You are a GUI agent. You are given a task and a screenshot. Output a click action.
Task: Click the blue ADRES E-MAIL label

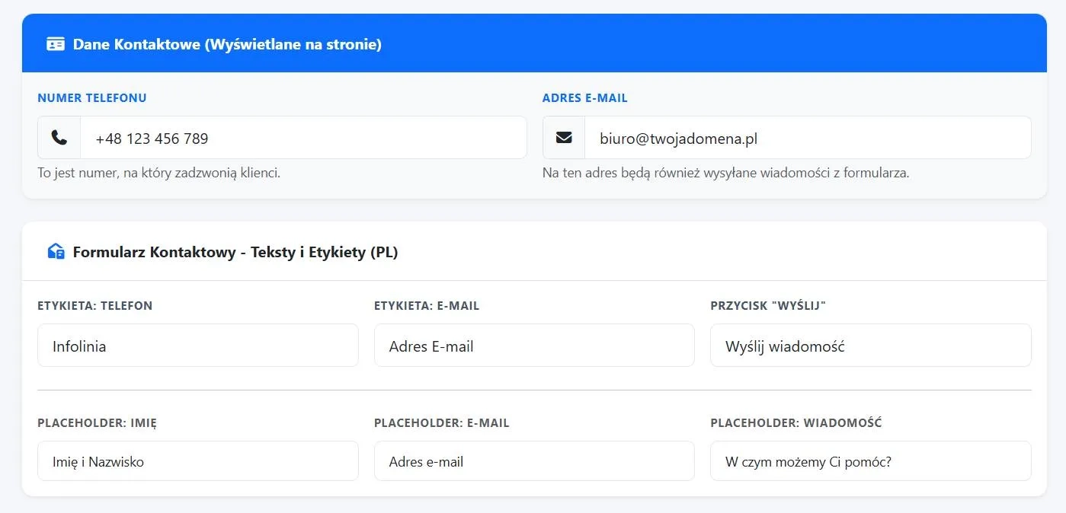click(x=584, y=98)
